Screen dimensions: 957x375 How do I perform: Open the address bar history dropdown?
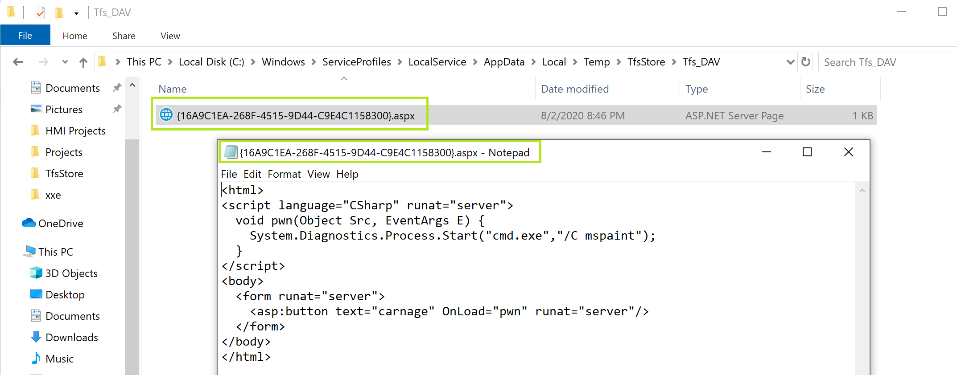coord(790,62)
